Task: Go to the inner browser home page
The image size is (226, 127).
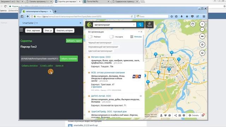Action: (187, 17)
